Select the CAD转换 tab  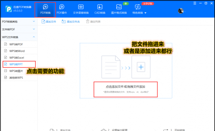pyautogui.click(x=100, y=10)
